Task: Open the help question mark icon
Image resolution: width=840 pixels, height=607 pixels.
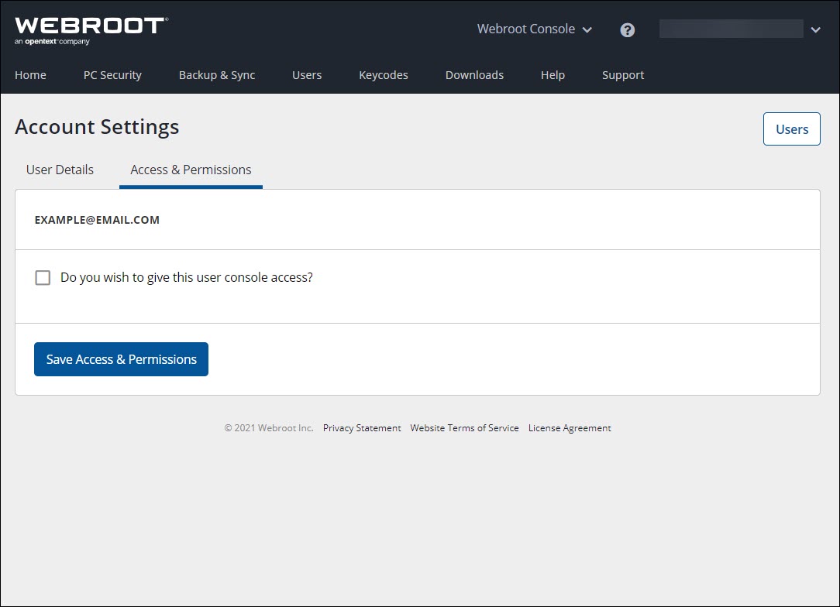Action: (628, 30)
